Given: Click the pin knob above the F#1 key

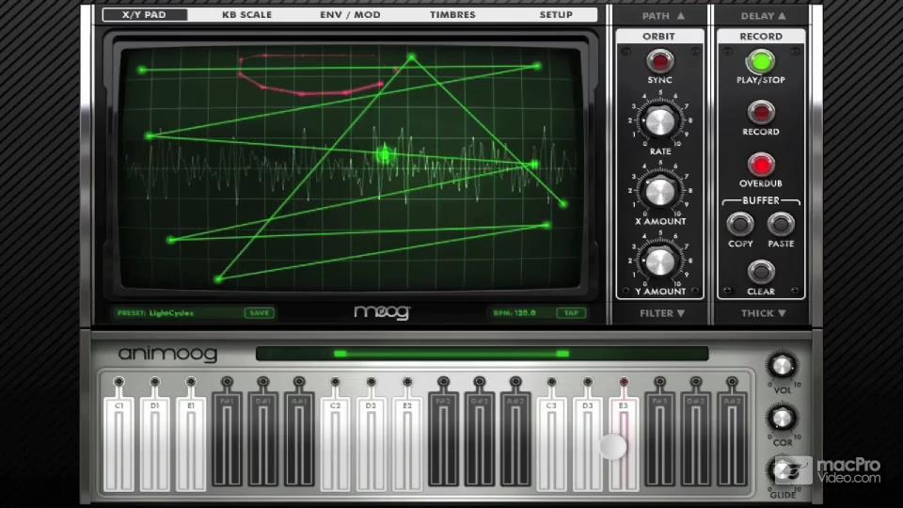Looking at the screenshot, I should (227, 381).
